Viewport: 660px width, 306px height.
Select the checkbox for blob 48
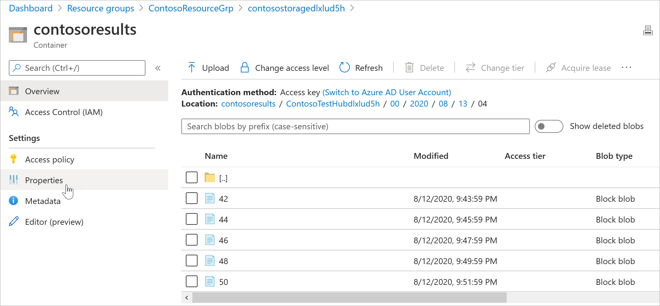[x=192, y=261]
